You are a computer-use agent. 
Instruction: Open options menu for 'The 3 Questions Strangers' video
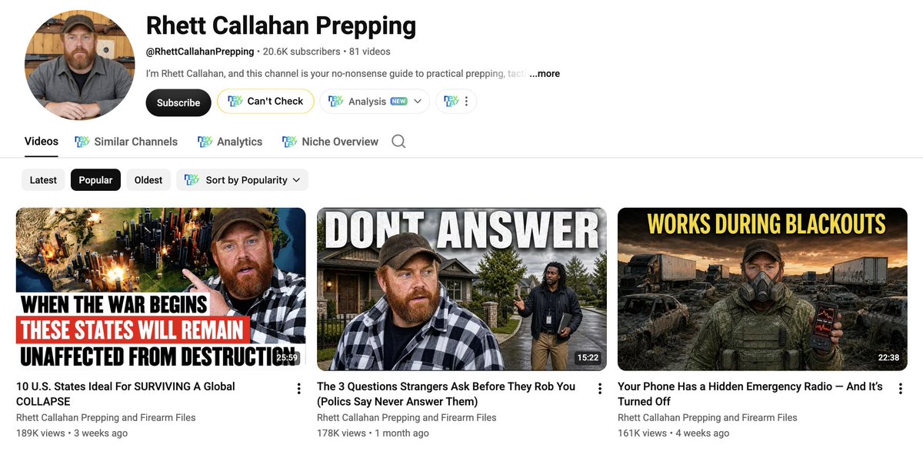599,389
